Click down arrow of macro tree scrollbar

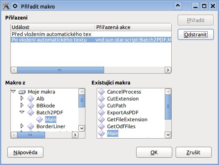coord(82,128)
